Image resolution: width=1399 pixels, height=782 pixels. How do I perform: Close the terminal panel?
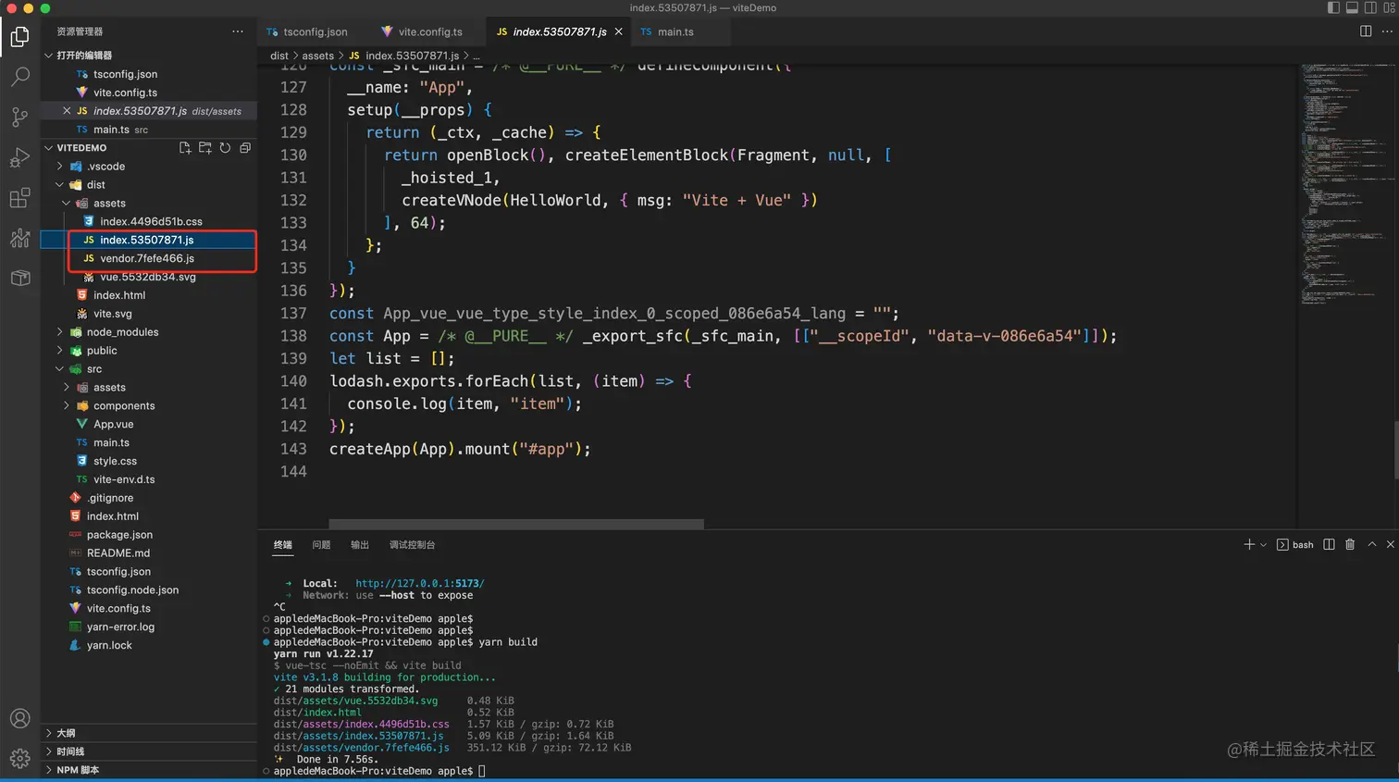[1390, 544]
